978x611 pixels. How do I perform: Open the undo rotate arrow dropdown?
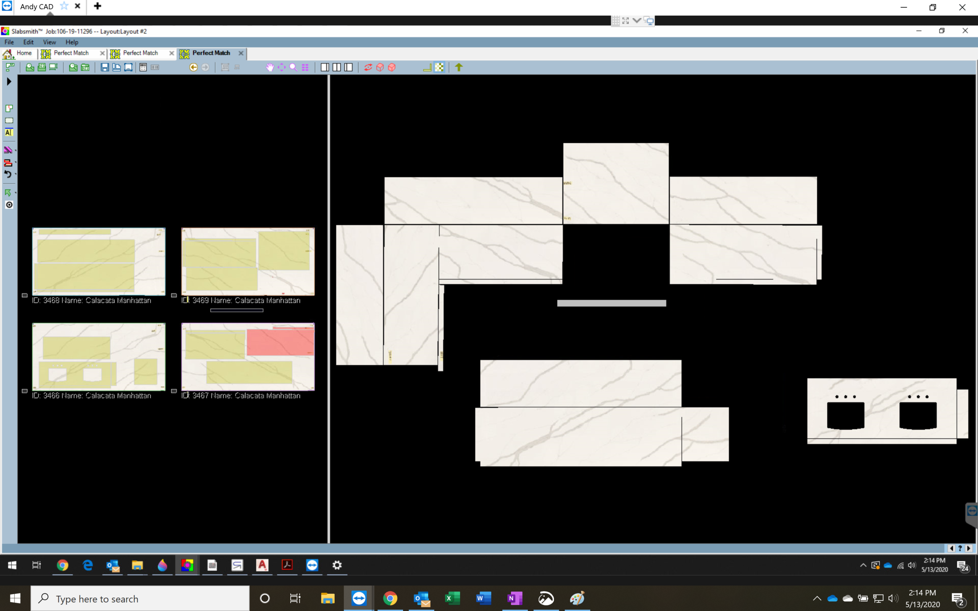[x=15, y=175]
